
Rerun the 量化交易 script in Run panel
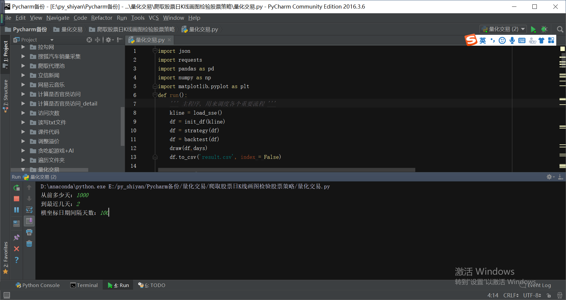pos(17,187)
